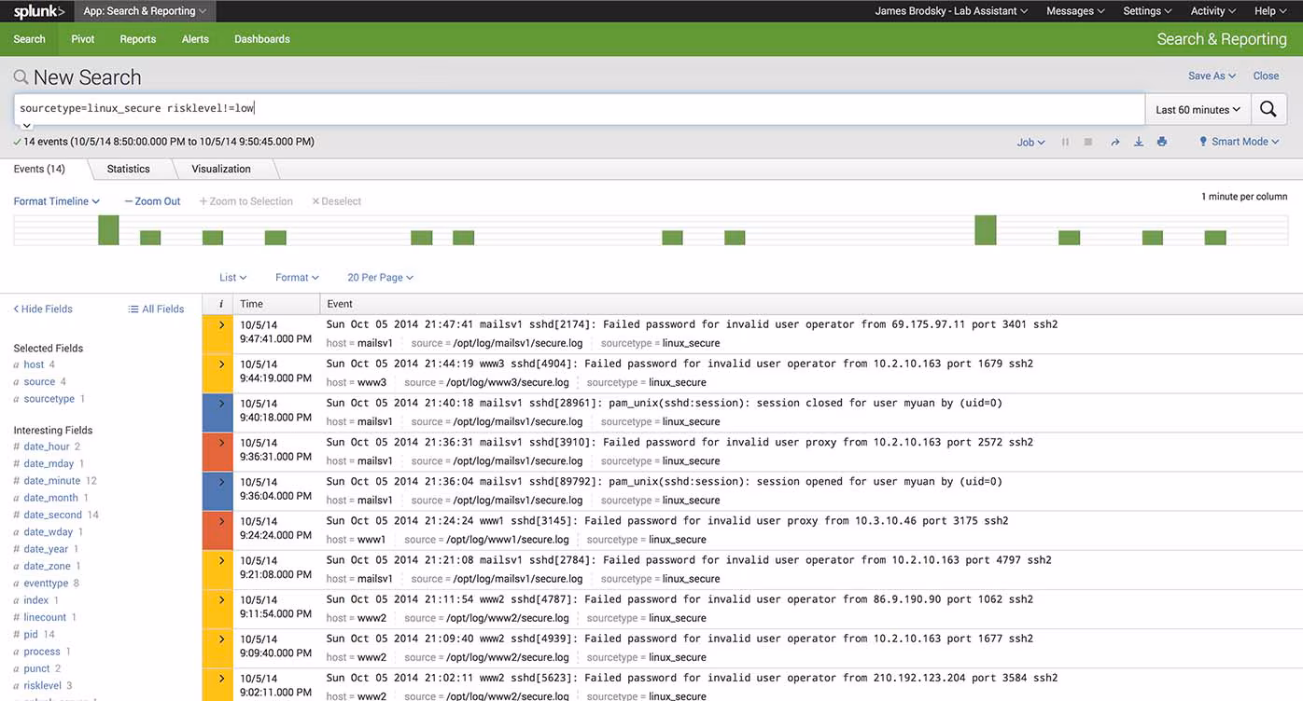Select a green bar in the event timeline
This screenshot has width=1303, height=701.
click(108, 230)
